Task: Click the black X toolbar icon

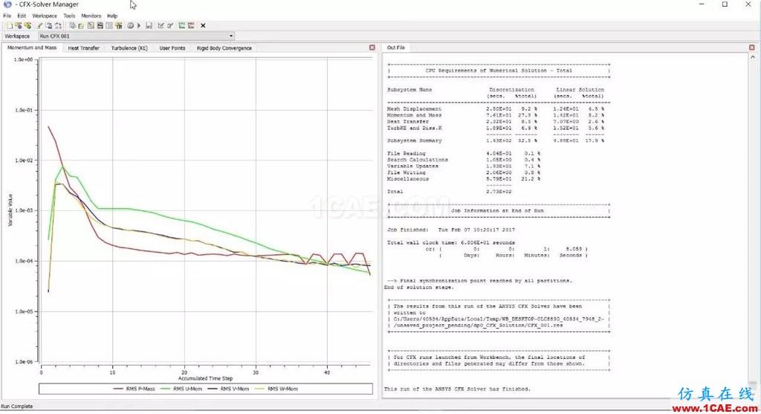Action: pos(203,26)
